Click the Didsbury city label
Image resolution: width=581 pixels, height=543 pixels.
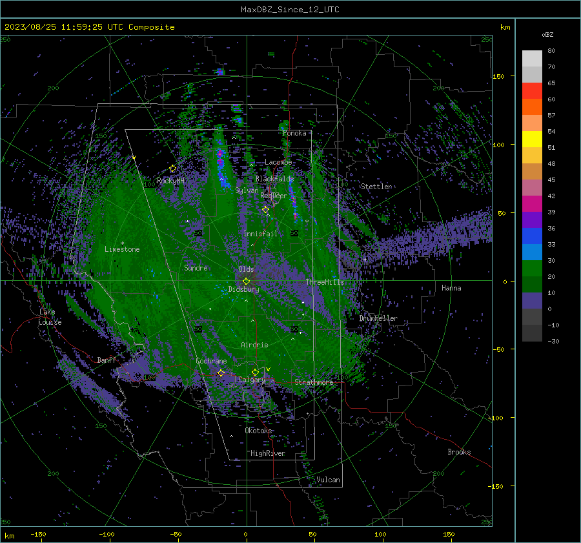[x=244, y=289]
